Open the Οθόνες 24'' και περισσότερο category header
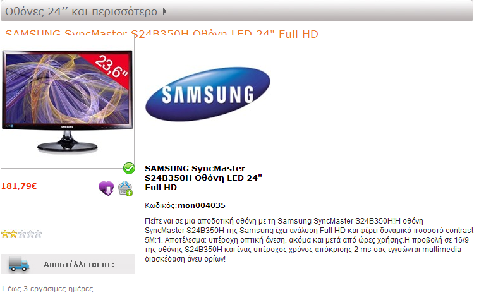This screenshot has height=307, width=479. tap(237, 11)
